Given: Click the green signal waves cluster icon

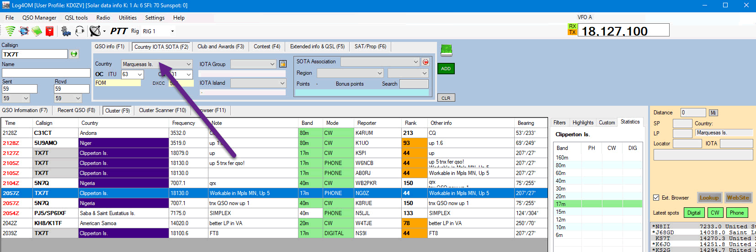Looking at the screenshot, I should pyautogui.click(x=10, y=31).
